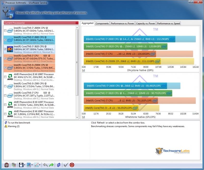
Task: Click the yellow warning icon beside 'Warning (2)'
Action: [6, 126]
